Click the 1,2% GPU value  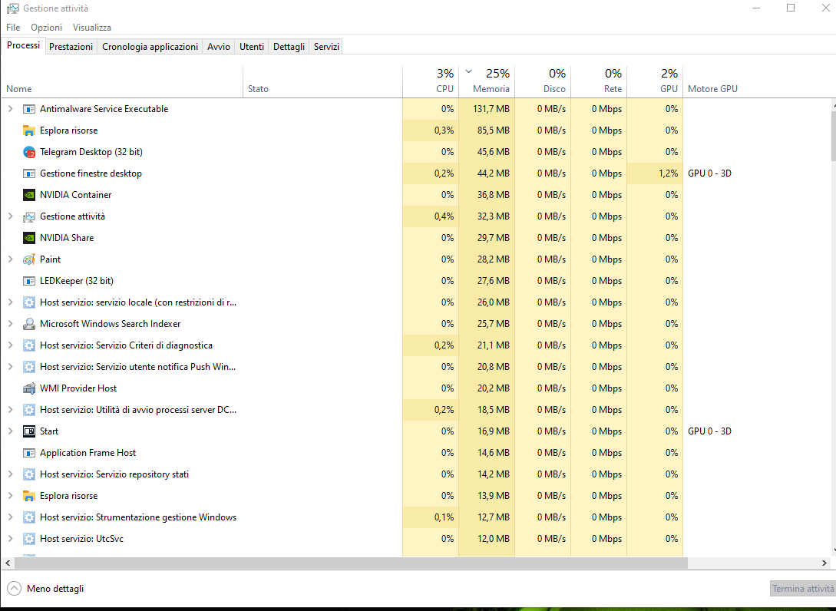[x=668, y=173]
